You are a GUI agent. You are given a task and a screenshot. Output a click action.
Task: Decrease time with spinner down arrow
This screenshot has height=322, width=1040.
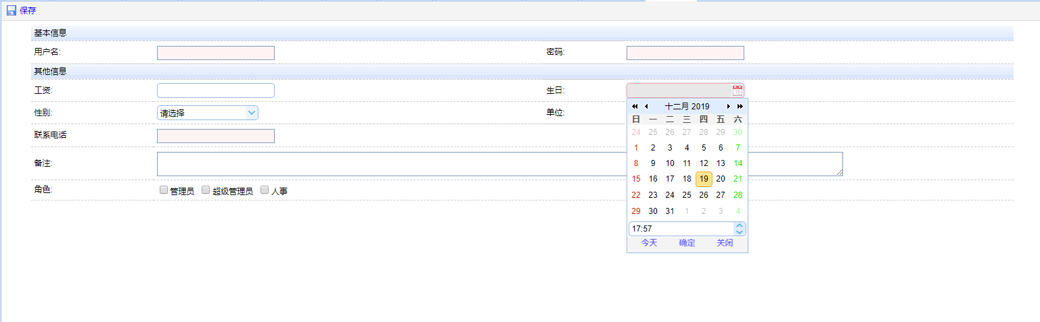(740, 232)
